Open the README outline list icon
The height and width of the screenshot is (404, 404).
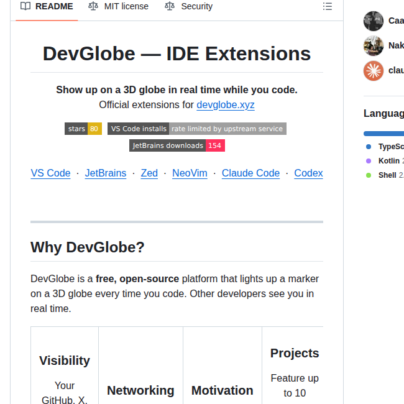327,6
